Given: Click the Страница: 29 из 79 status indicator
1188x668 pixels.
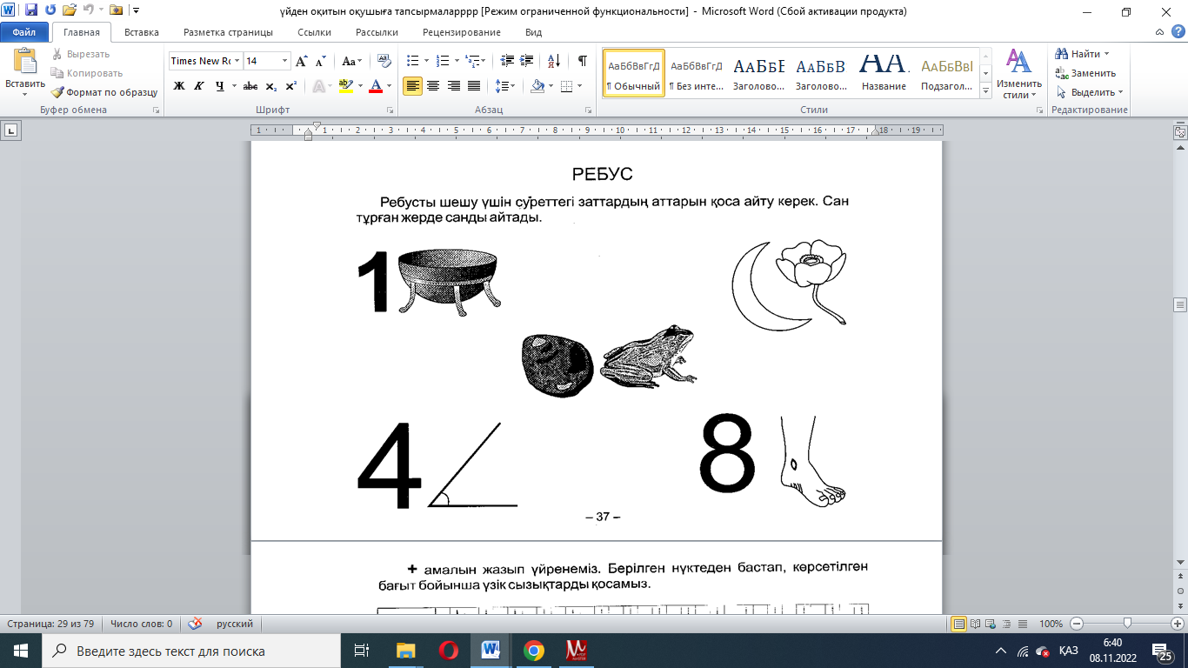Looking at the screenshot, I should click(x=50, y=624).
